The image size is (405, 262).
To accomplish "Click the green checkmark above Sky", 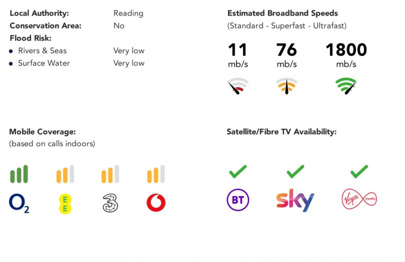I will point(295,171).
